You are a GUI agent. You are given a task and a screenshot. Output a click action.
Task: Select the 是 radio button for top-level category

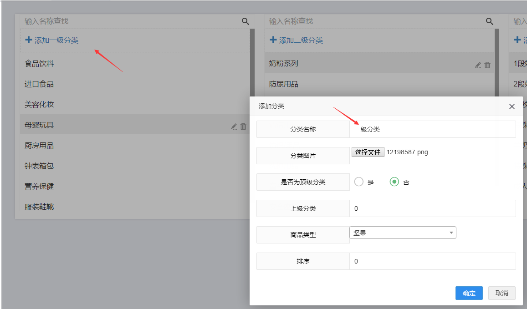(x=359, y=182)
